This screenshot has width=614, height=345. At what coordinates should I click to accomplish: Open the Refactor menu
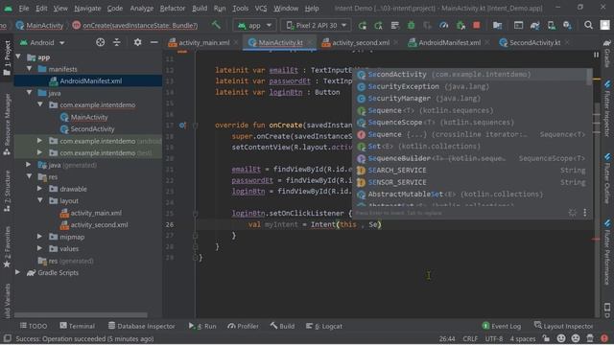(173, 8)
